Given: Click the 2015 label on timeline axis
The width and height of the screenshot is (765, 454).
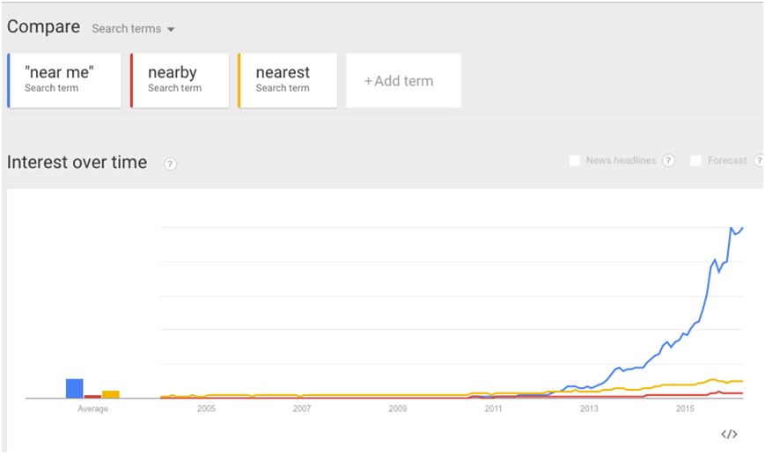Looking at the screenshot, I should (685, 408).
